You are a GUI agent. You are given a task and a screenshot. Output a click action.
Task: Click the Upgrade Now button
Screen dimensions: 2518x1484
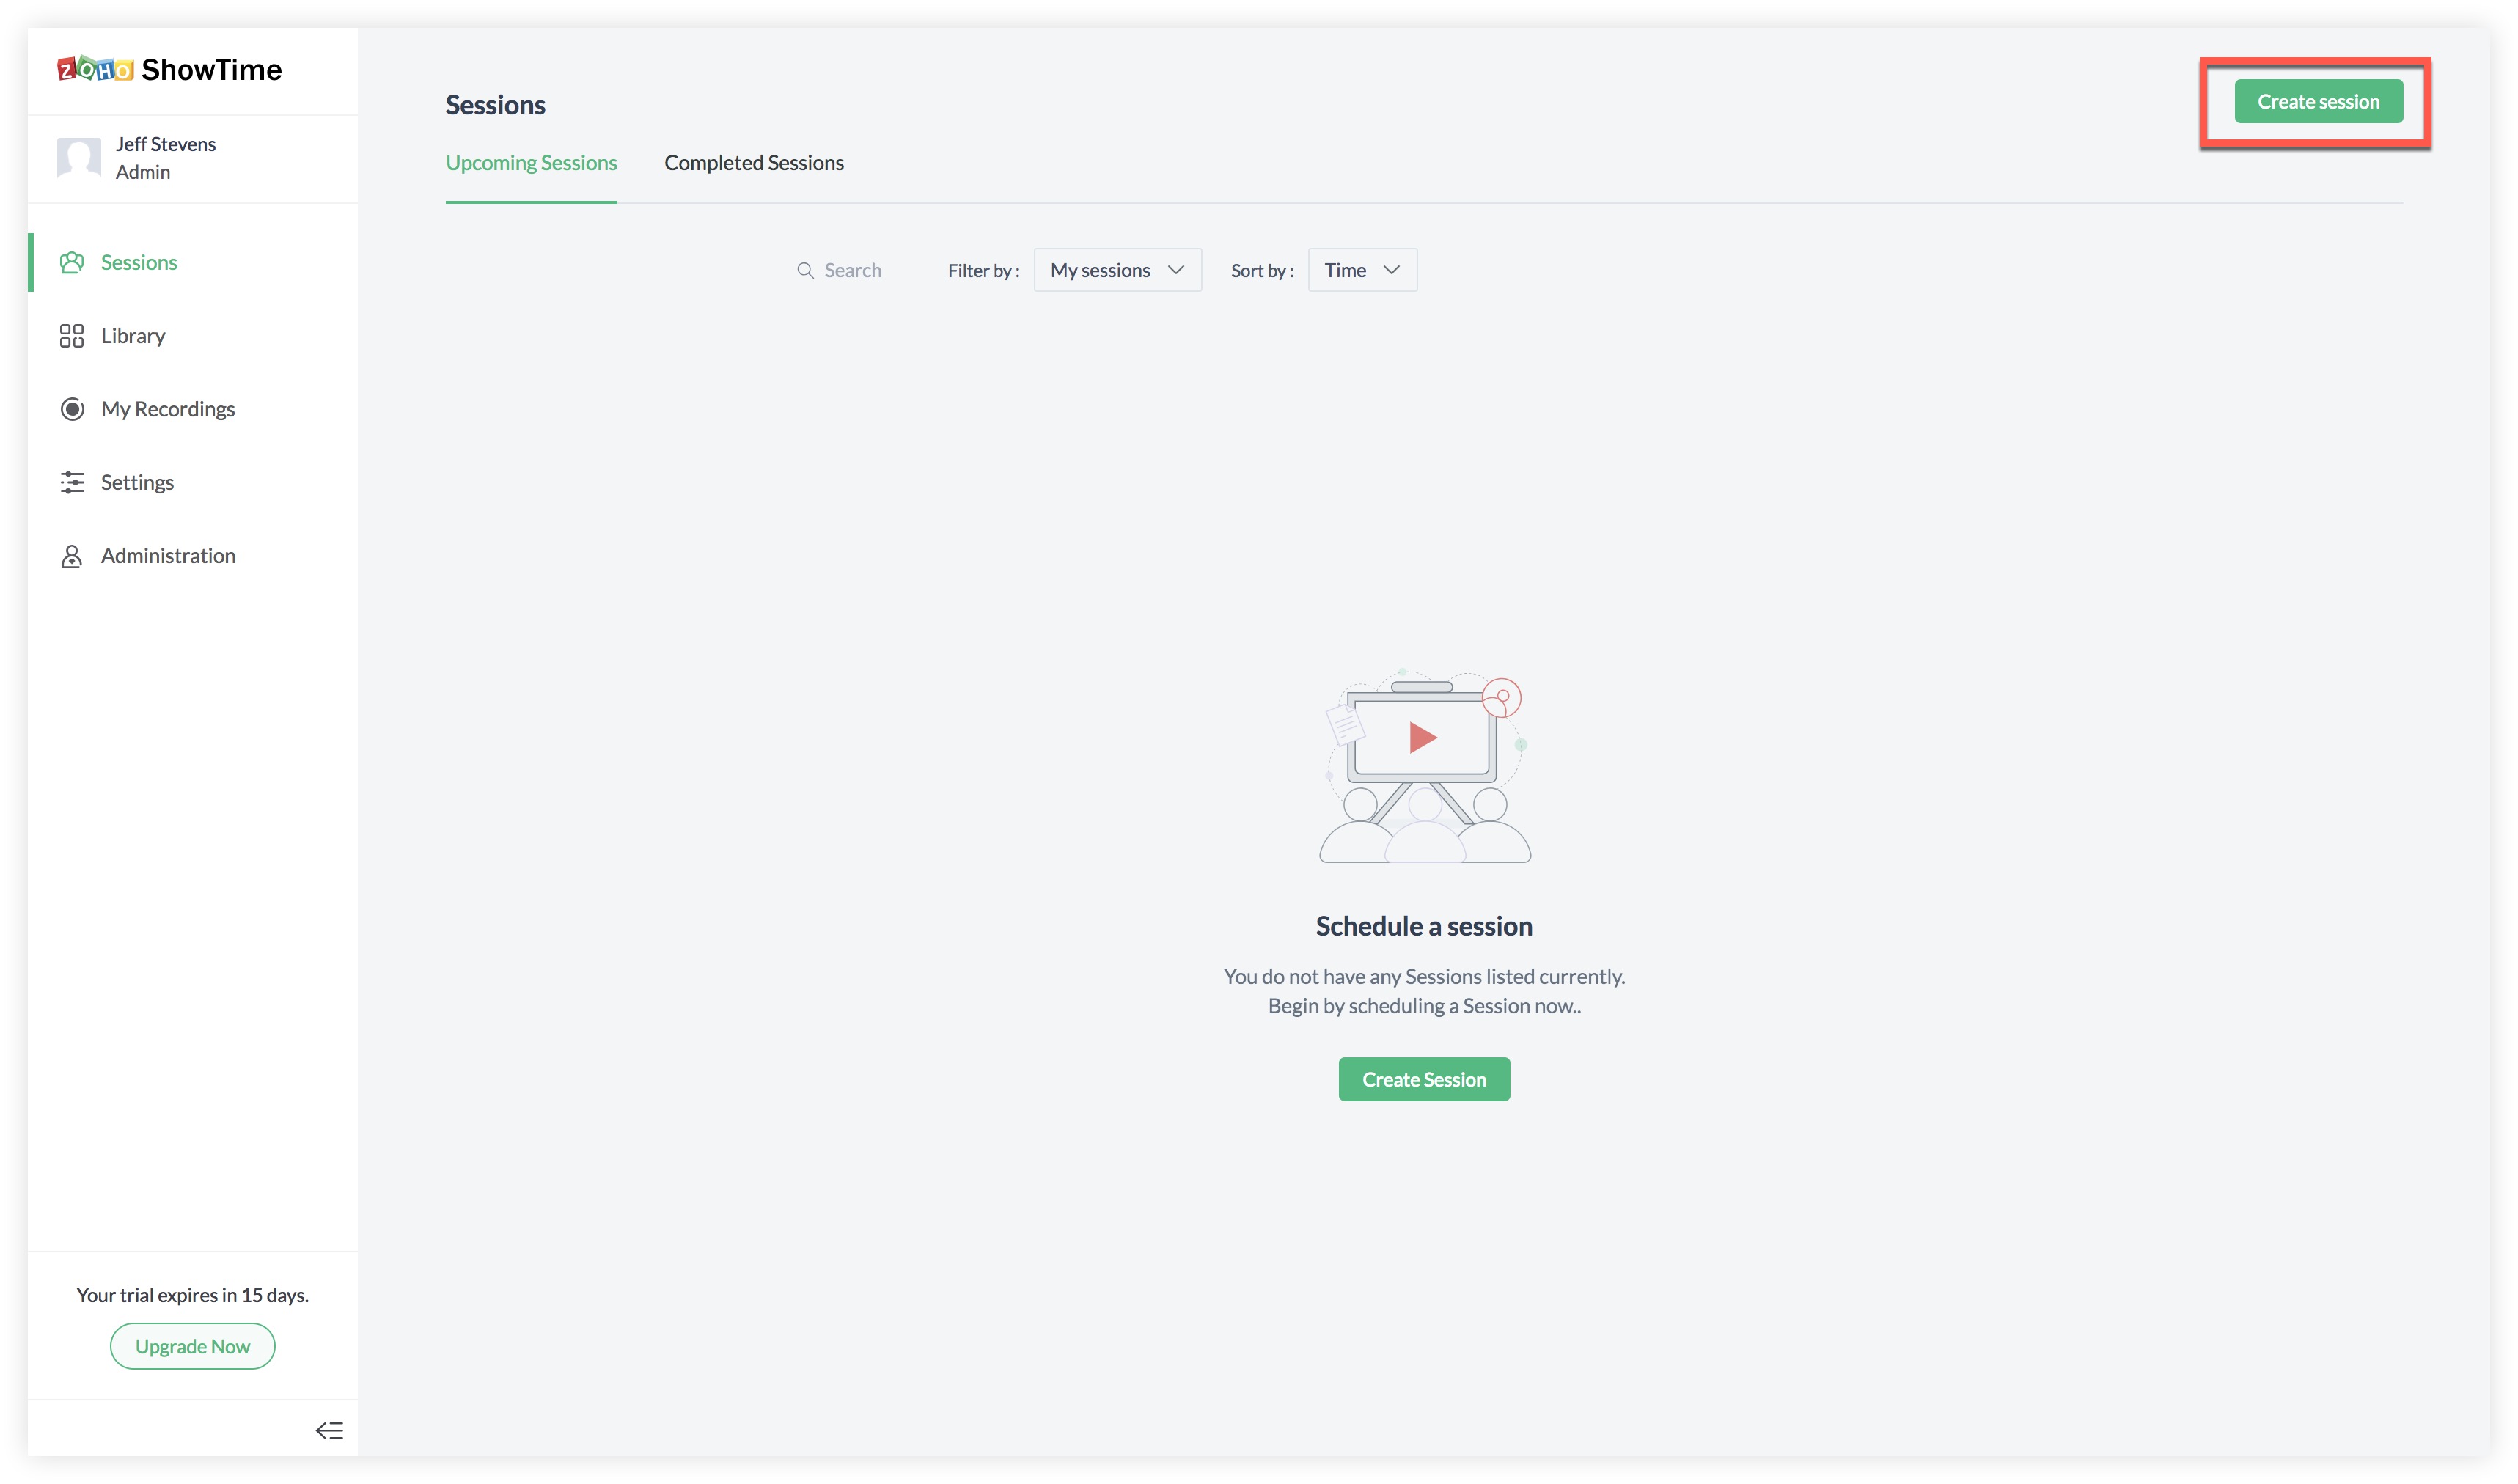click(x=192, y=1346)
